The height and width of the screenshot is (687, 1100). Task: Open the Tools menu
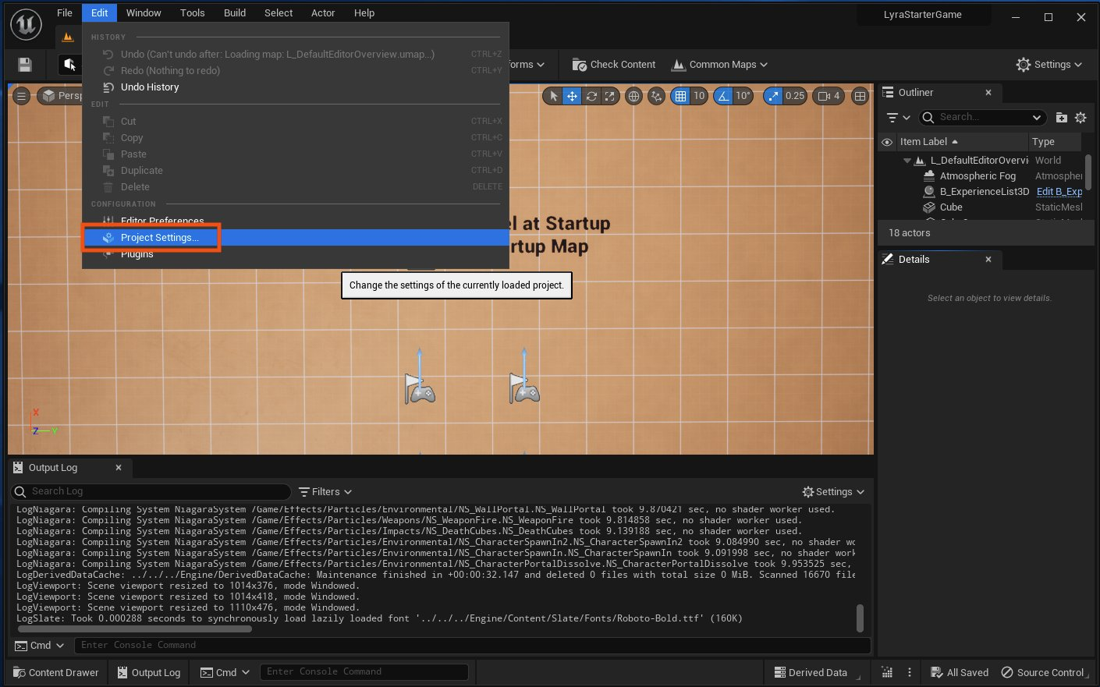192,13
